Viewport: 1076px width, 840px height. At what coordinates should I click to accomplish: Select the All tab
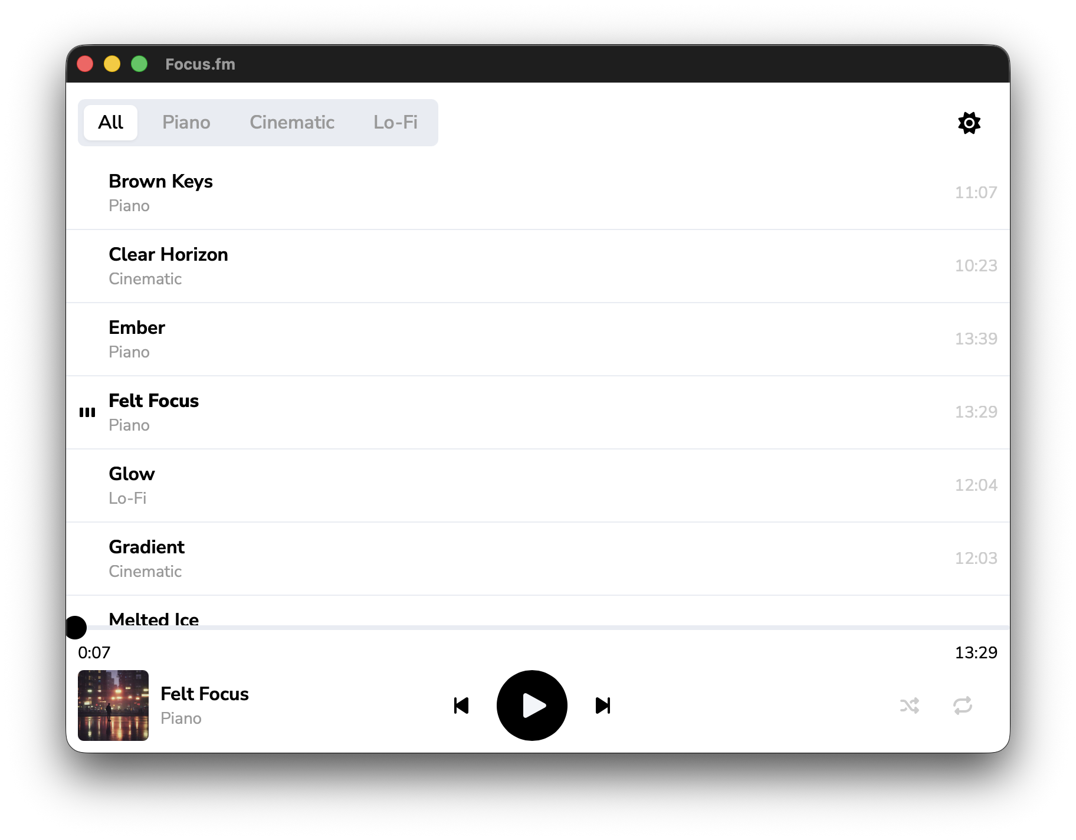coord(110,123)
